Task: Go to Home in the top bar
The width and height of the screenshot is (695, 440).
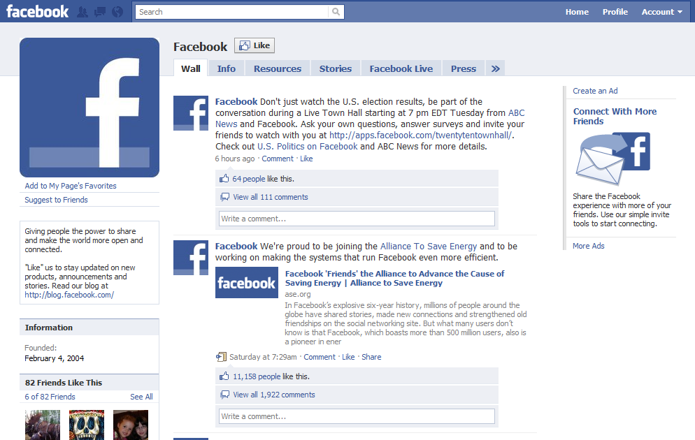Action: [x=577, y=12]
